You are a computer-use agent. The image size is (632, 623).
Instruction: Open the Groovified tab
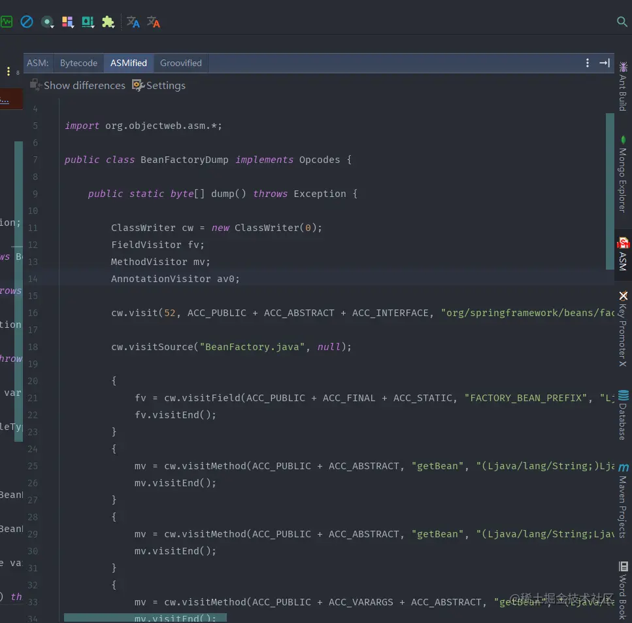coord(180,63)
